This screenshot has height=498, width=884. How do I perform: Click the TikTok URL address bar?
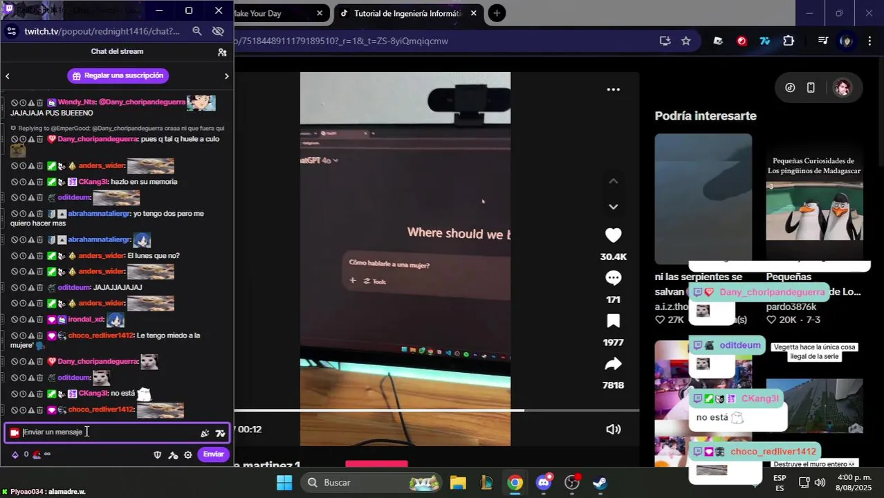pos(443,41)
